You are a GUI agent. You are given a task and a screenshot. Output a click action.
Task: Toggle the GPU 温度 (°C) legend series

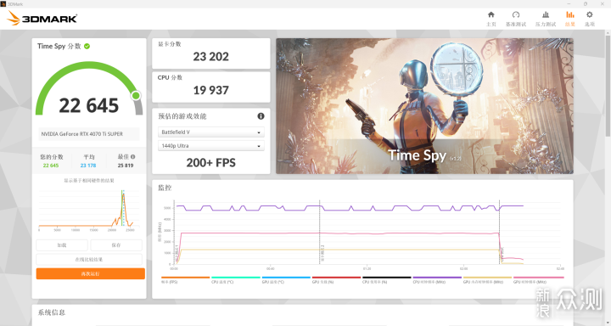tap(286, 279)
